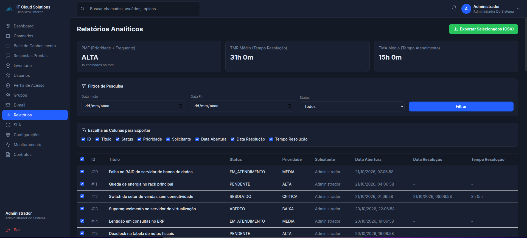Uncheck the Status column checkbox

click(117, 139)
